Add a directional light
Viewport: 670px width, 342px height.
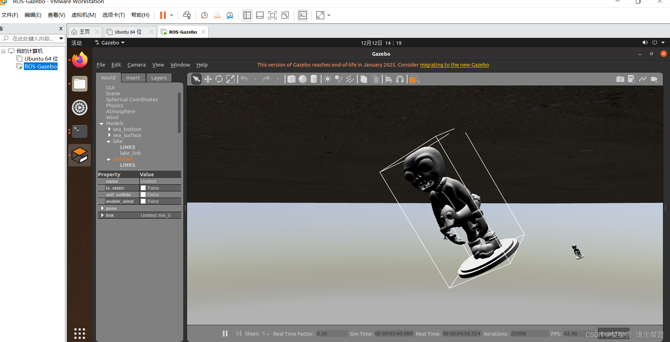[x=350, y=79]
